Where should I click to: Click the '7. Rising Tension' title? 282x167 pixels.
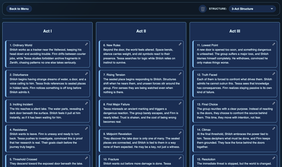point(114,75)
